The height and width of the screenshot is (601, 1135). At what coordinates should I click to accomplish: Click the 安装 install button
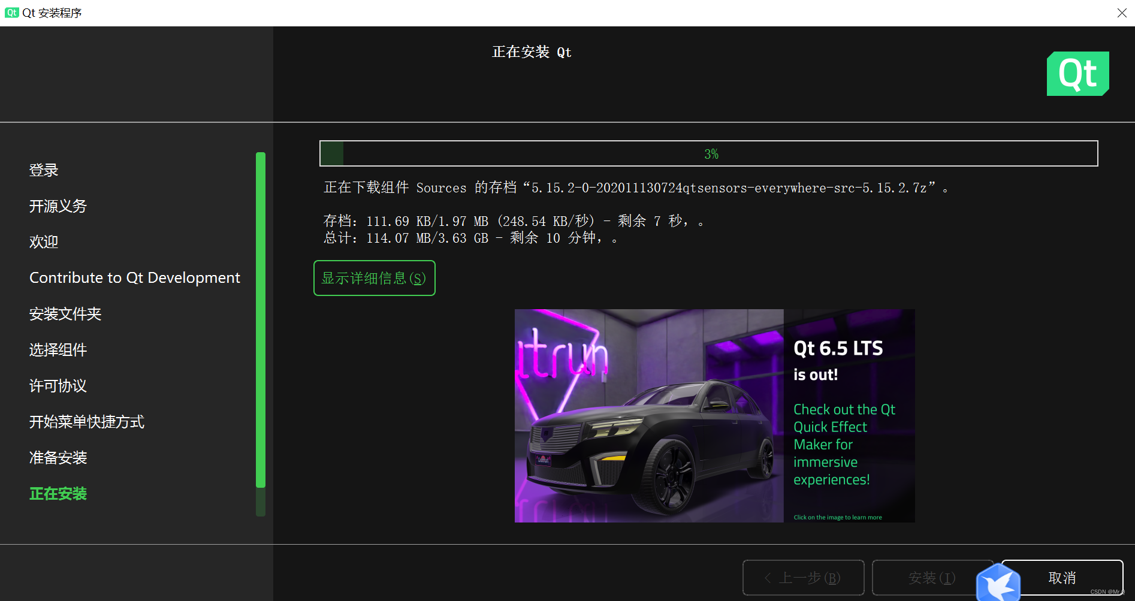pyautogui.click(x=932, y=578)
